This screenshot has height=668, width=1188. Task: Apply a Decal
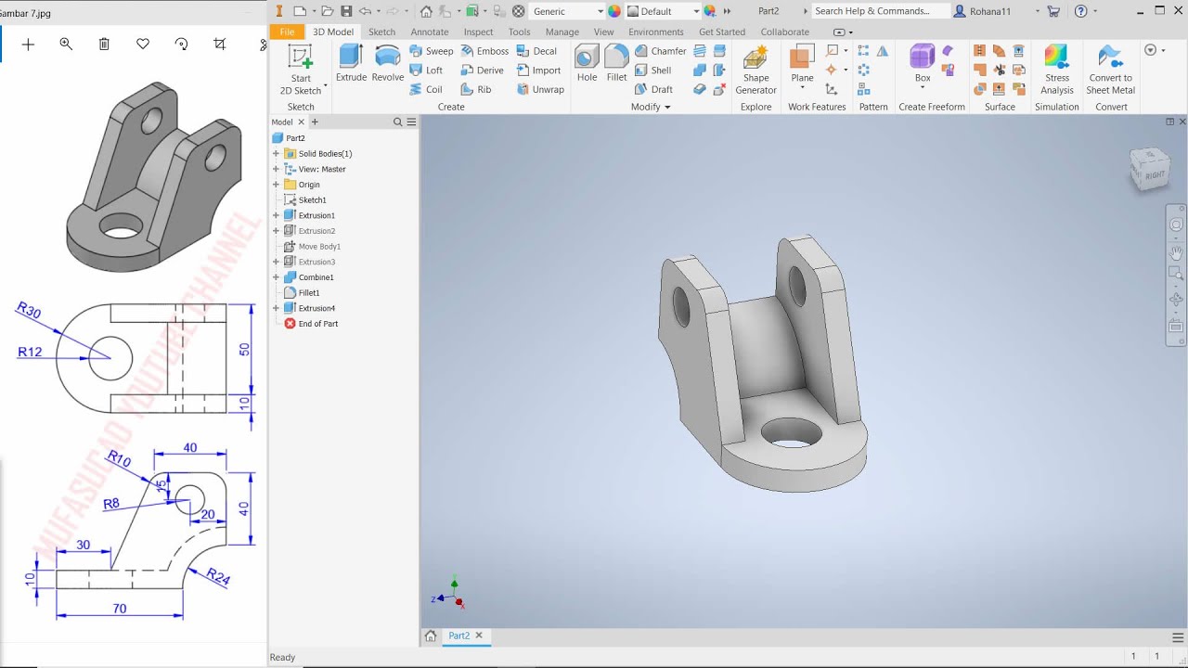click(536, 51)
